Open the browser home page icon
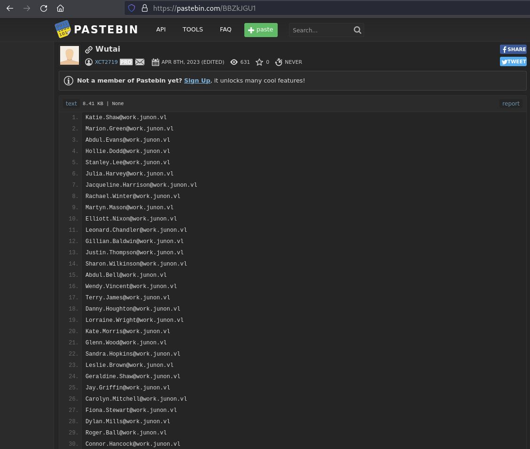 [x=60, y=8]
